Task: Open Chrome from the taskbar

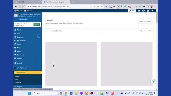Action: [66, 93]
